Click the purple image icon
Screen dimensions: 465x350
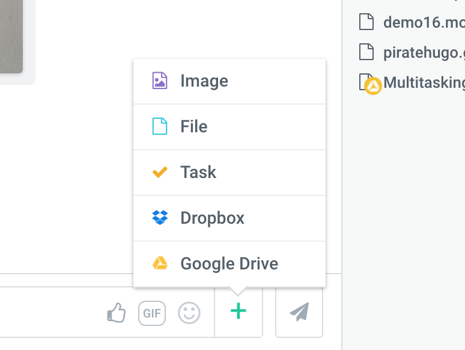tap(160, 81)
